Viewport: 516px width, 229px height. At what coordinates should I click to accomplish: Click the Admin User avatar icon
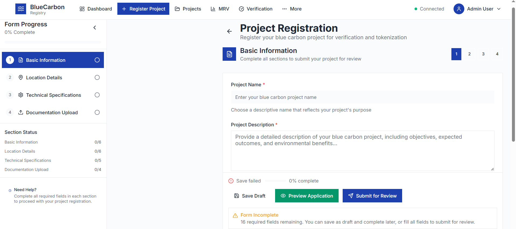[x=459, y=9]
